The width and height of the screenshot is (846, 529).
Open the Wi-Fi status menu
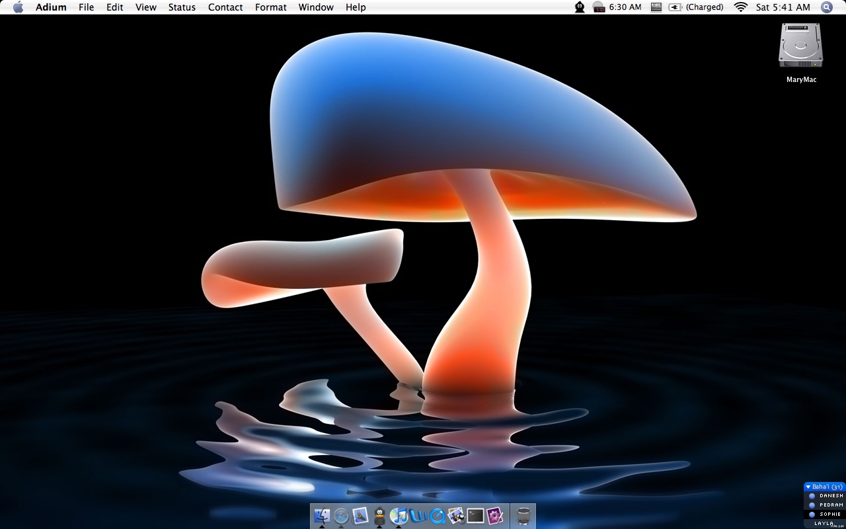point(740,7)
